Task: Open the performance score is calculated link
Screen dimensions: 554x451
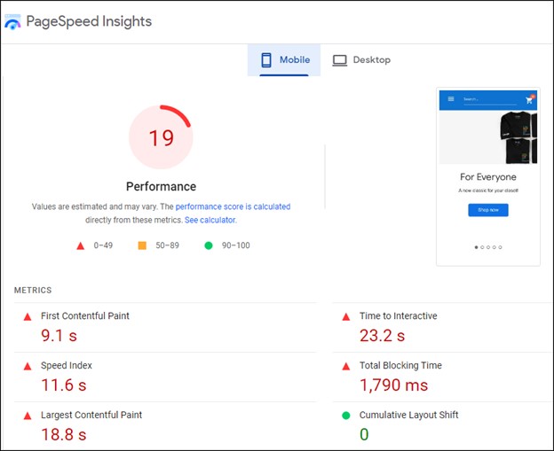Action: pos(233,206)
